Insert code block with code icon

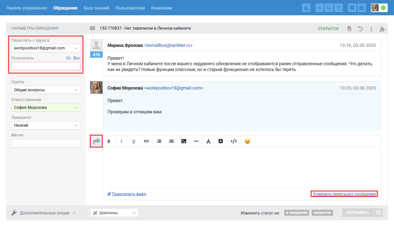234,141
